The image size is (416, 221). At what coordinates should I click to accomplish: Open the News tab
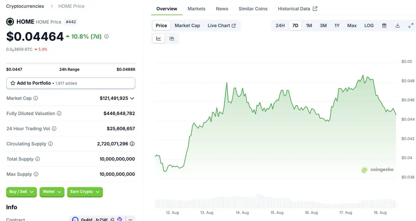pos(222,9)
